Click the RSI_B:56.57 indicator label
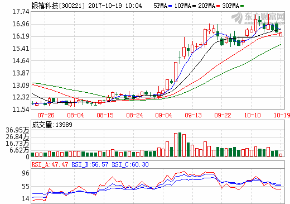 90,164
